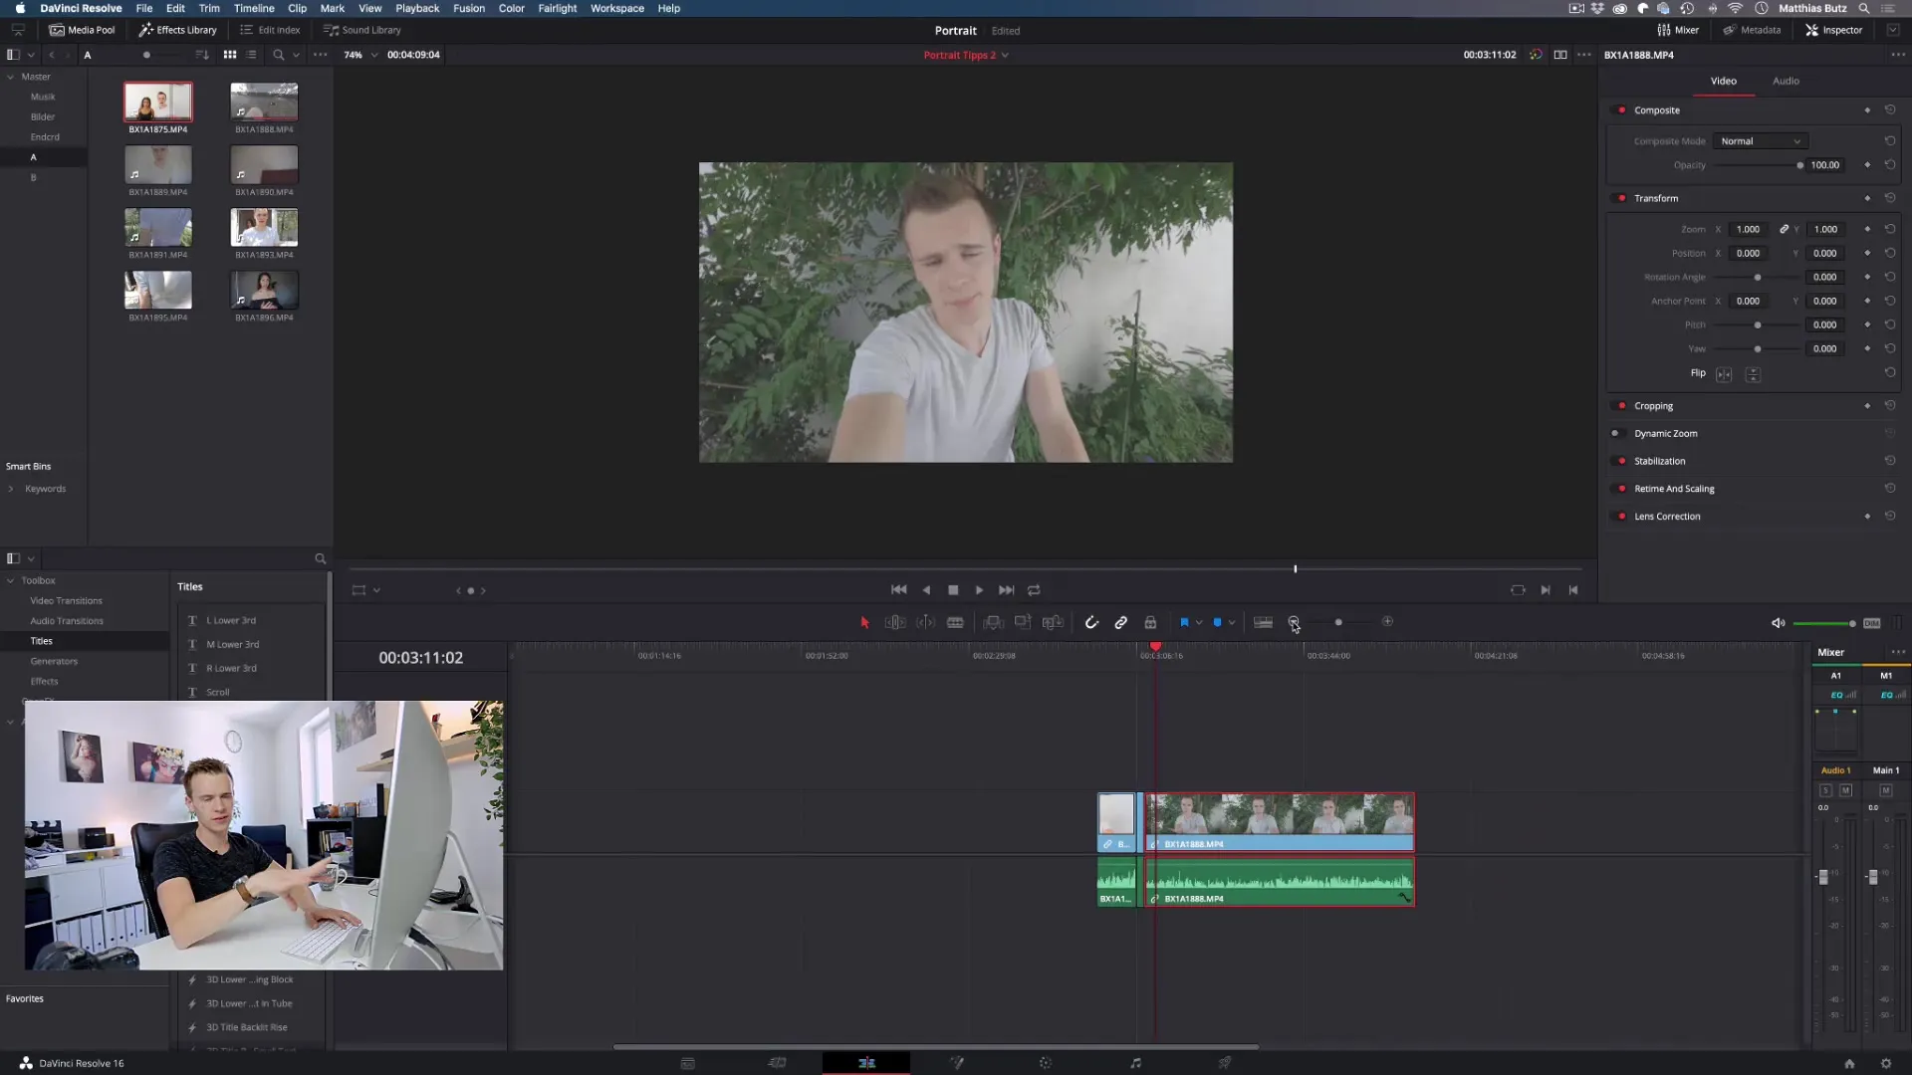Viewport: 1912px width, 1075px height.
Task: Open the Flag color dropdown arrow
Action: (1199, 623)
